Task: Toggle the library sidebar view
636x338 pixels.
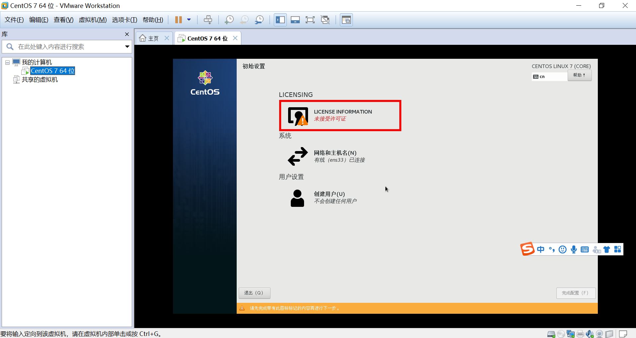Action: 280,20
